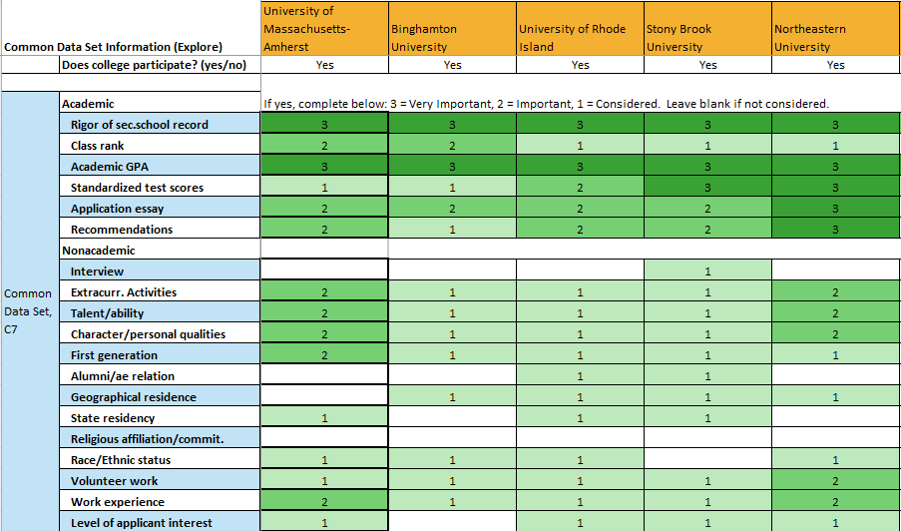Select Character/personal qualities value for Stony Brook

707,334
